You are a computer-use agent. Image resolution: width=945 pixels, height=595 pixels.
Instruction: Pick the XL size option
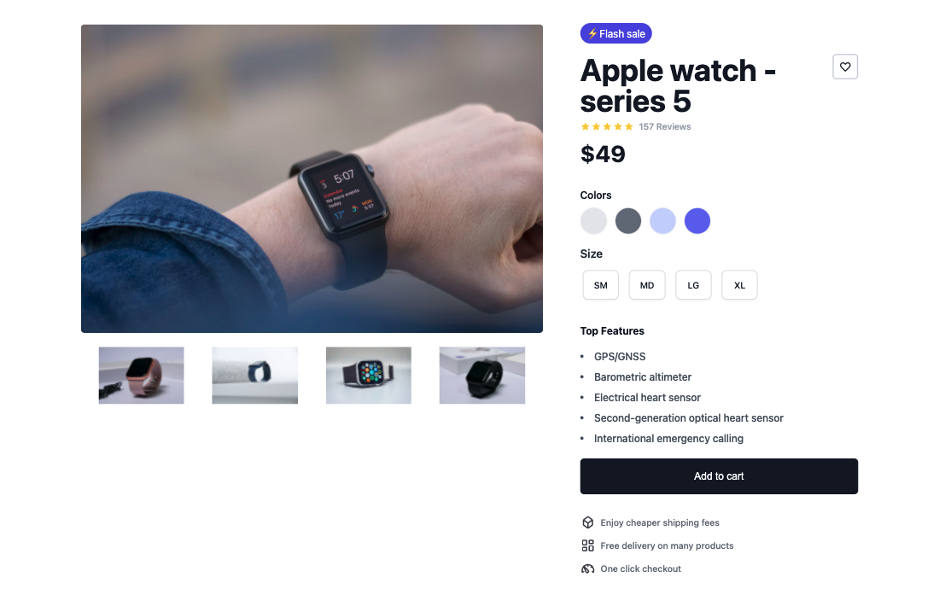(x=739, y=285)
